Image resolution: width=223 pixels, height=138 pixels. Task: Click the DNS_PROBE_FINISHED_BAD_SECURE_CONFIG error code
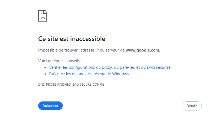pyautogui.click(x=71, y=85)
